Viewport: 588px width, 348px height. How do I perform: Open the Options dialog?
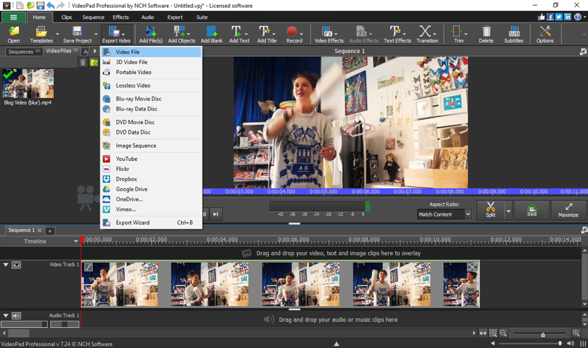tap(545, 34)
